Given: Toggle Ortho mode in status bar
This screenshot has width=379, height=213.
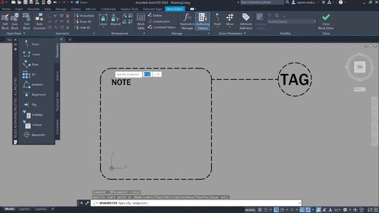Looking at the screenshot, I should coord(276,210).
